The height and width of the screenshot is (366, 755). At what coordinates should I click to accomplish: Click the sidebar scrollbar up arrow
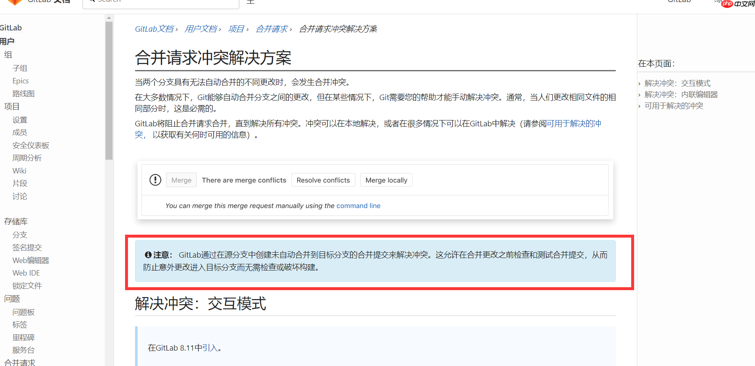click(109, 18)
